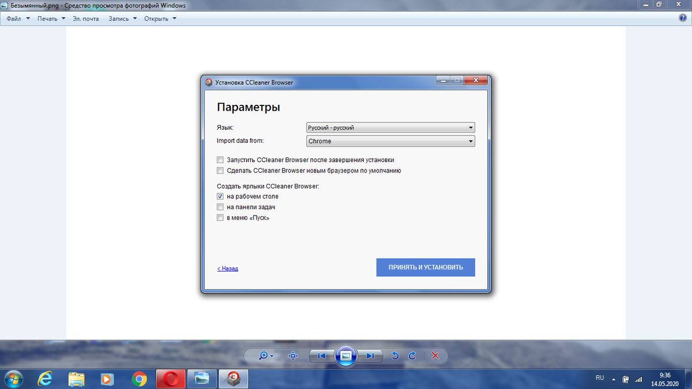Open the Язык dropdown showing Русский - русский

[390, 127]
